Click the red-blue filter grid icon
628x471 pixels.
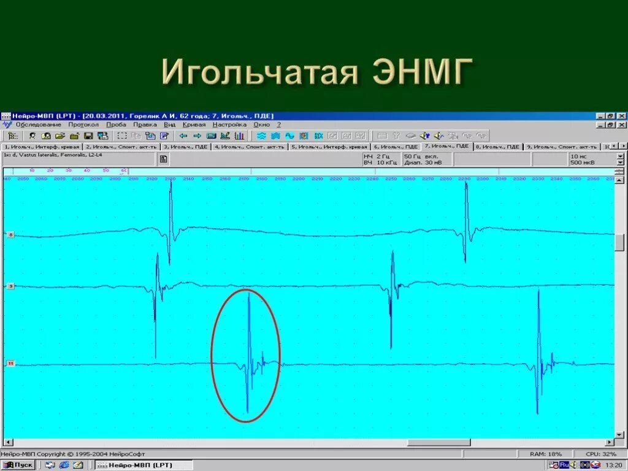coord(304,136)
